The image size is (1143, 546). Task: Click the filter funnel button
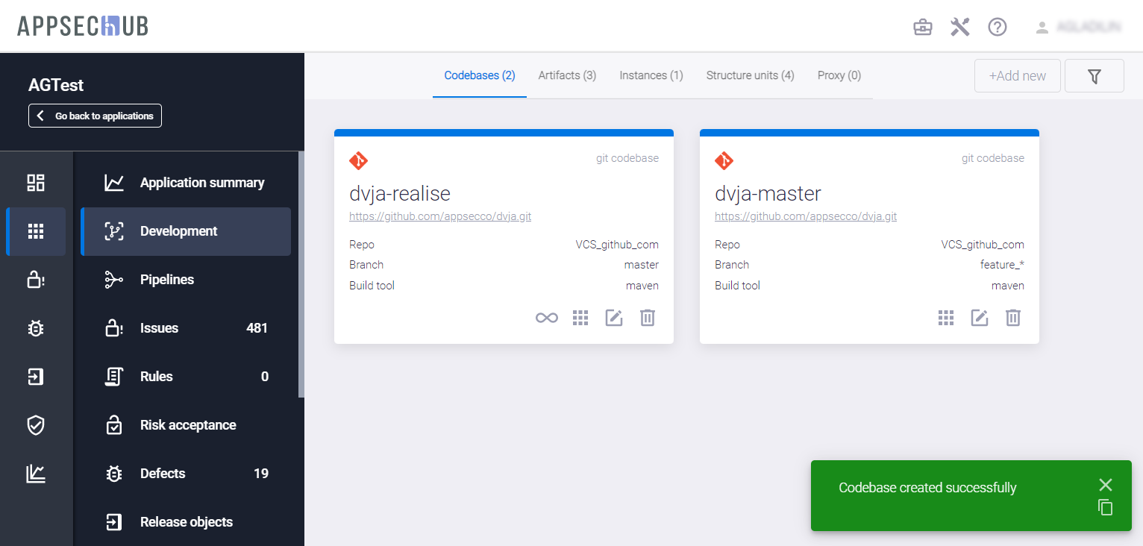coord(1094,76)
